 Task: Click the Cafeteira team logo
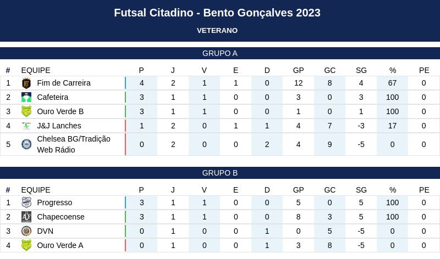point(26,97)
